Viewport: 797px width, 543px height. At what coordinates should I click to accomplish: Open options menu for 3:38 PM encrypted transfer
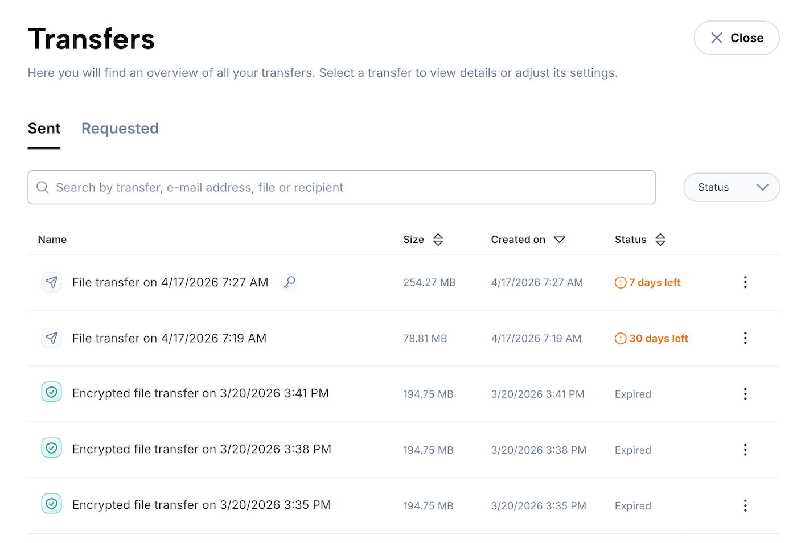click(745, 450)
